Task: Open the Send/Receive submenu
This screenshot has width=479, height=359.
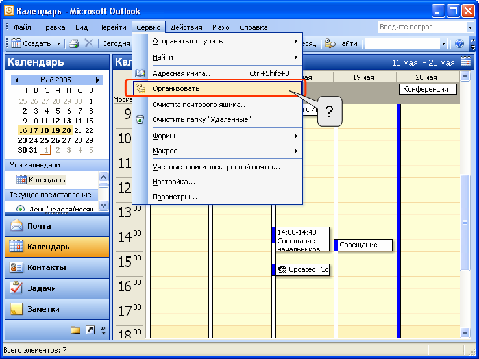Action: (218, 42)
